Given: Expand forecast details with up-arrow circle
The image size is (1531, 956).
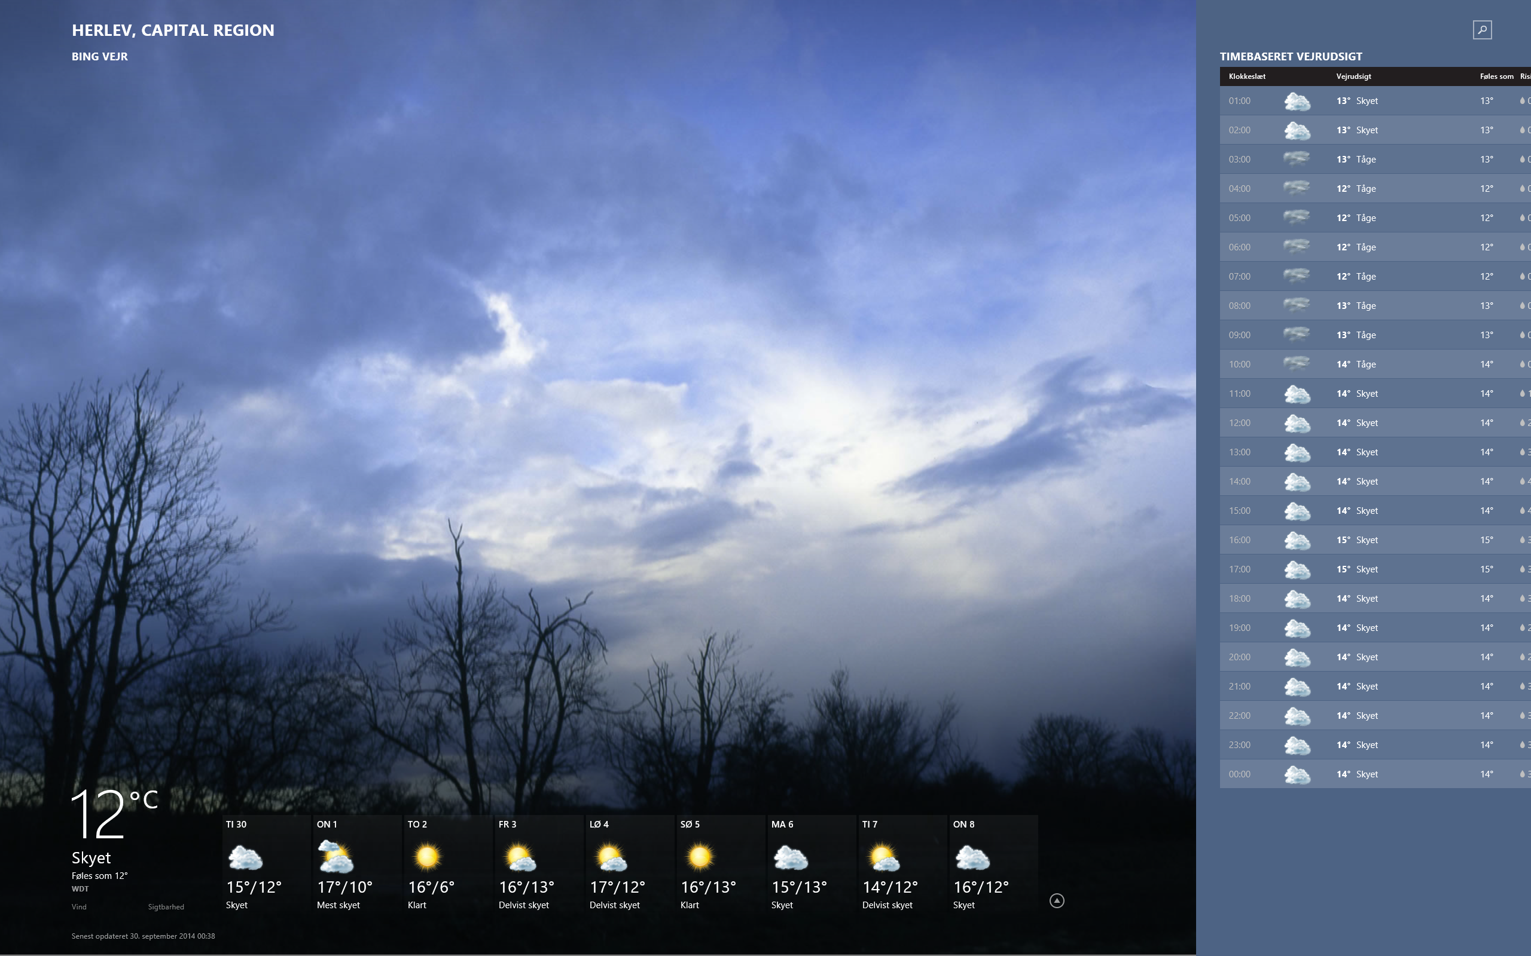Looking at the screenshot, I should pyautogui.click(x=1057, y=900).
